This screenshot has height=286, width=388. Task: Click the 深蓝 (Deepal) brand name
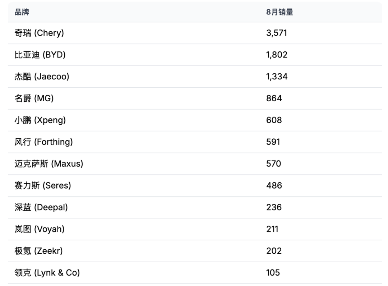click(41, 207)
